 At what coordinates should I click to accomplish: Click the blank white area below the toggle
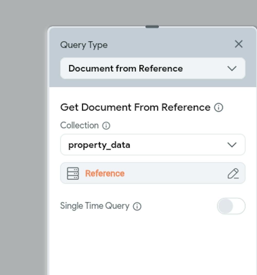152,244
